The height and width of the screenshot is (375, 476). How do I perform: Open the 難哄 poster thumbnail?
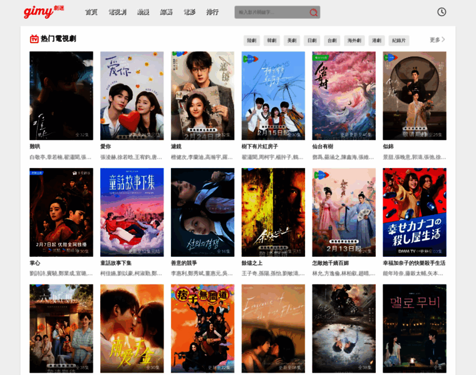tap(61, 96)
